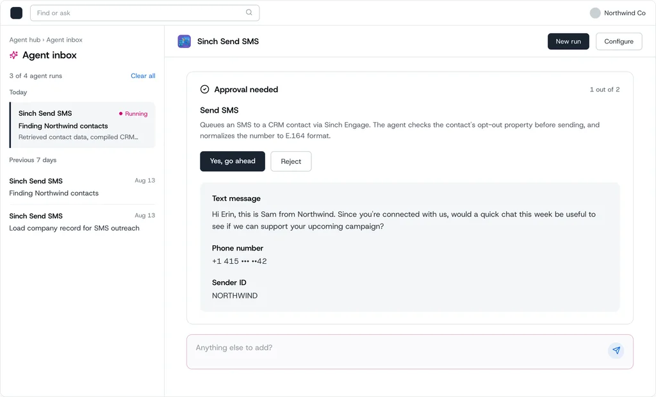
Task: Click the pink sparkle Agent inbox icon
Action: [14, 55]
